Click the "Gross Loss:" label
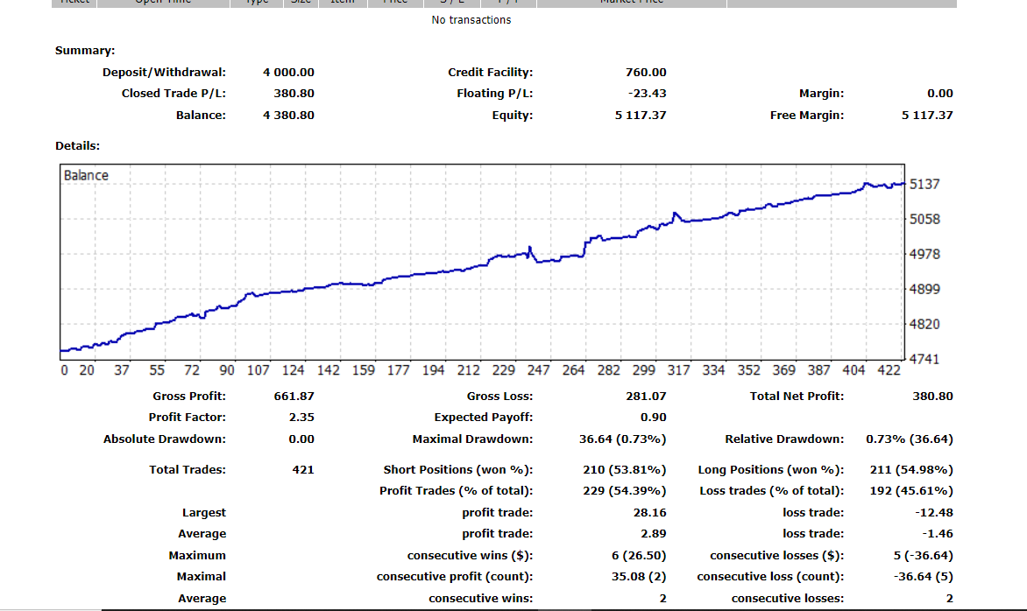Screen dimensions: 1027x611 coord(499,396)
